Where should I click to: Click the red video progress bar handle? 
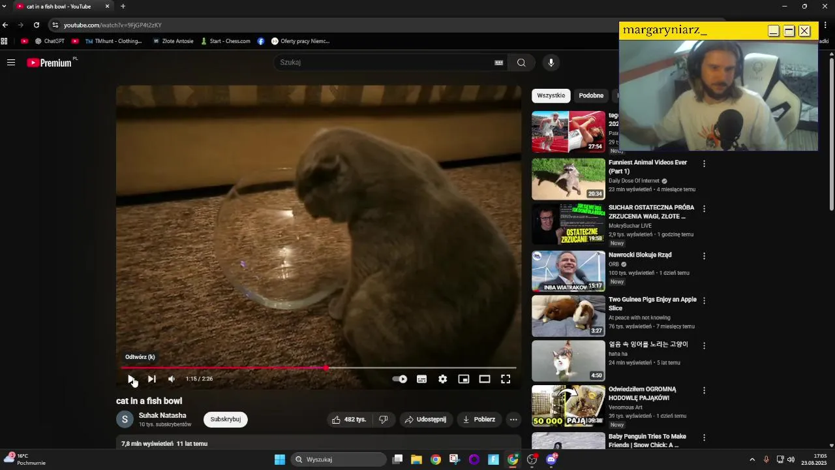(x=326, y=368)
